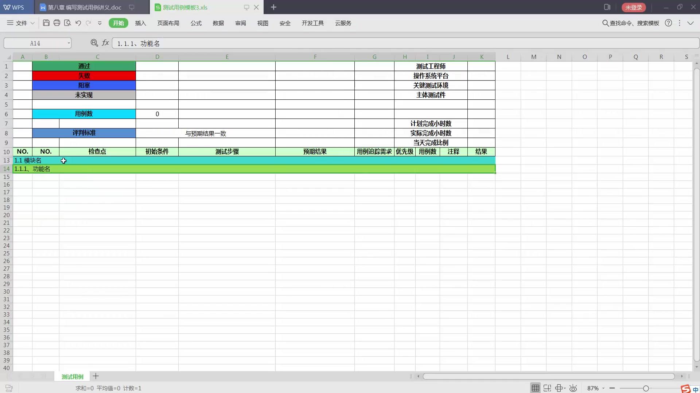This screenshot has height=393, width=700.
Task: Open print preview icon
Action: click(x=67, y=23)
